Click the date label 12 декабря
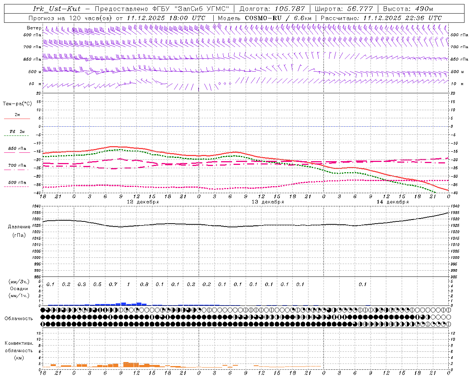 coord(143,202)
